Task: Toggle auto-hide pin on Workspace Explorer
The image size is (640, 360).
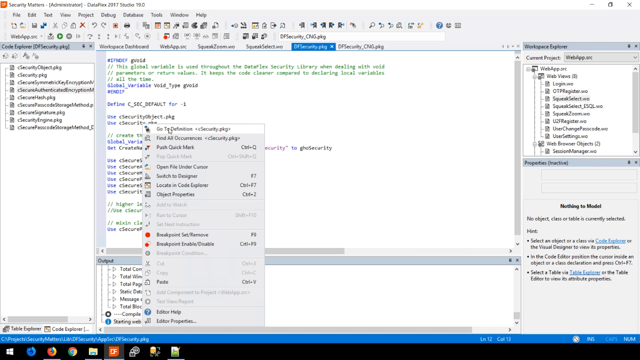Action: click(x=628, y=46)
